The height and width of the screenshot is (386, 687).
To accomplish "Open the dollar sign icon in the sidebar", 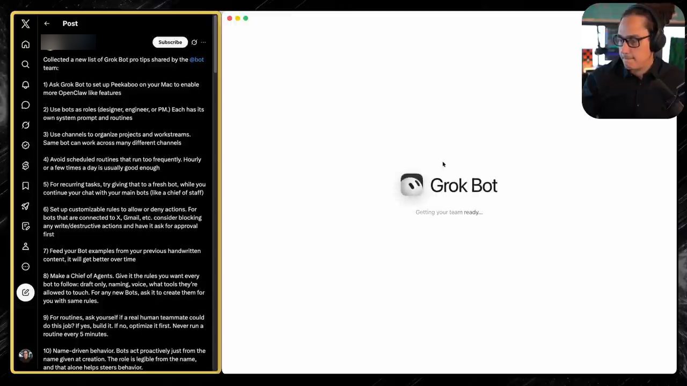I will pyautogui.click(x=25, y=166).
